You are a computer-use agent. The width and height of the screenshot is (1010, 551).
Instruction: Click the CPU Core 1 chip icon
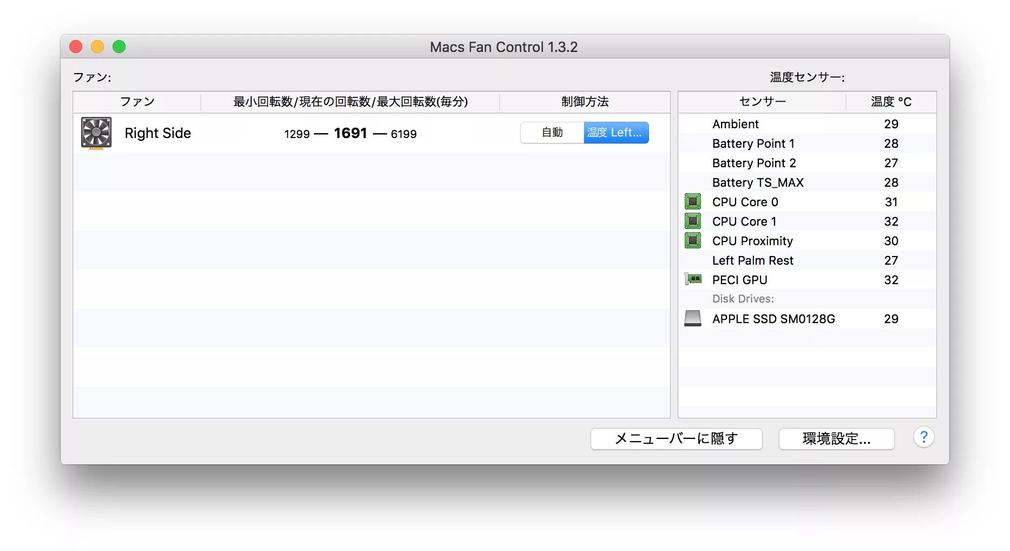pyautogui.click(x=693, y=221)
